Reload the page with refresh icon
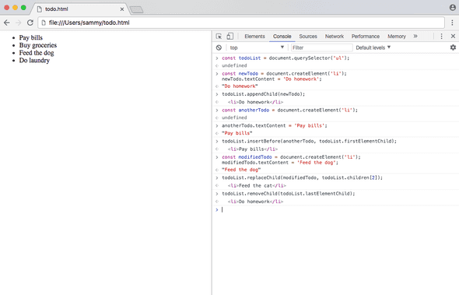The width and height of the screenshot is (459, 295). click(30, 23)
